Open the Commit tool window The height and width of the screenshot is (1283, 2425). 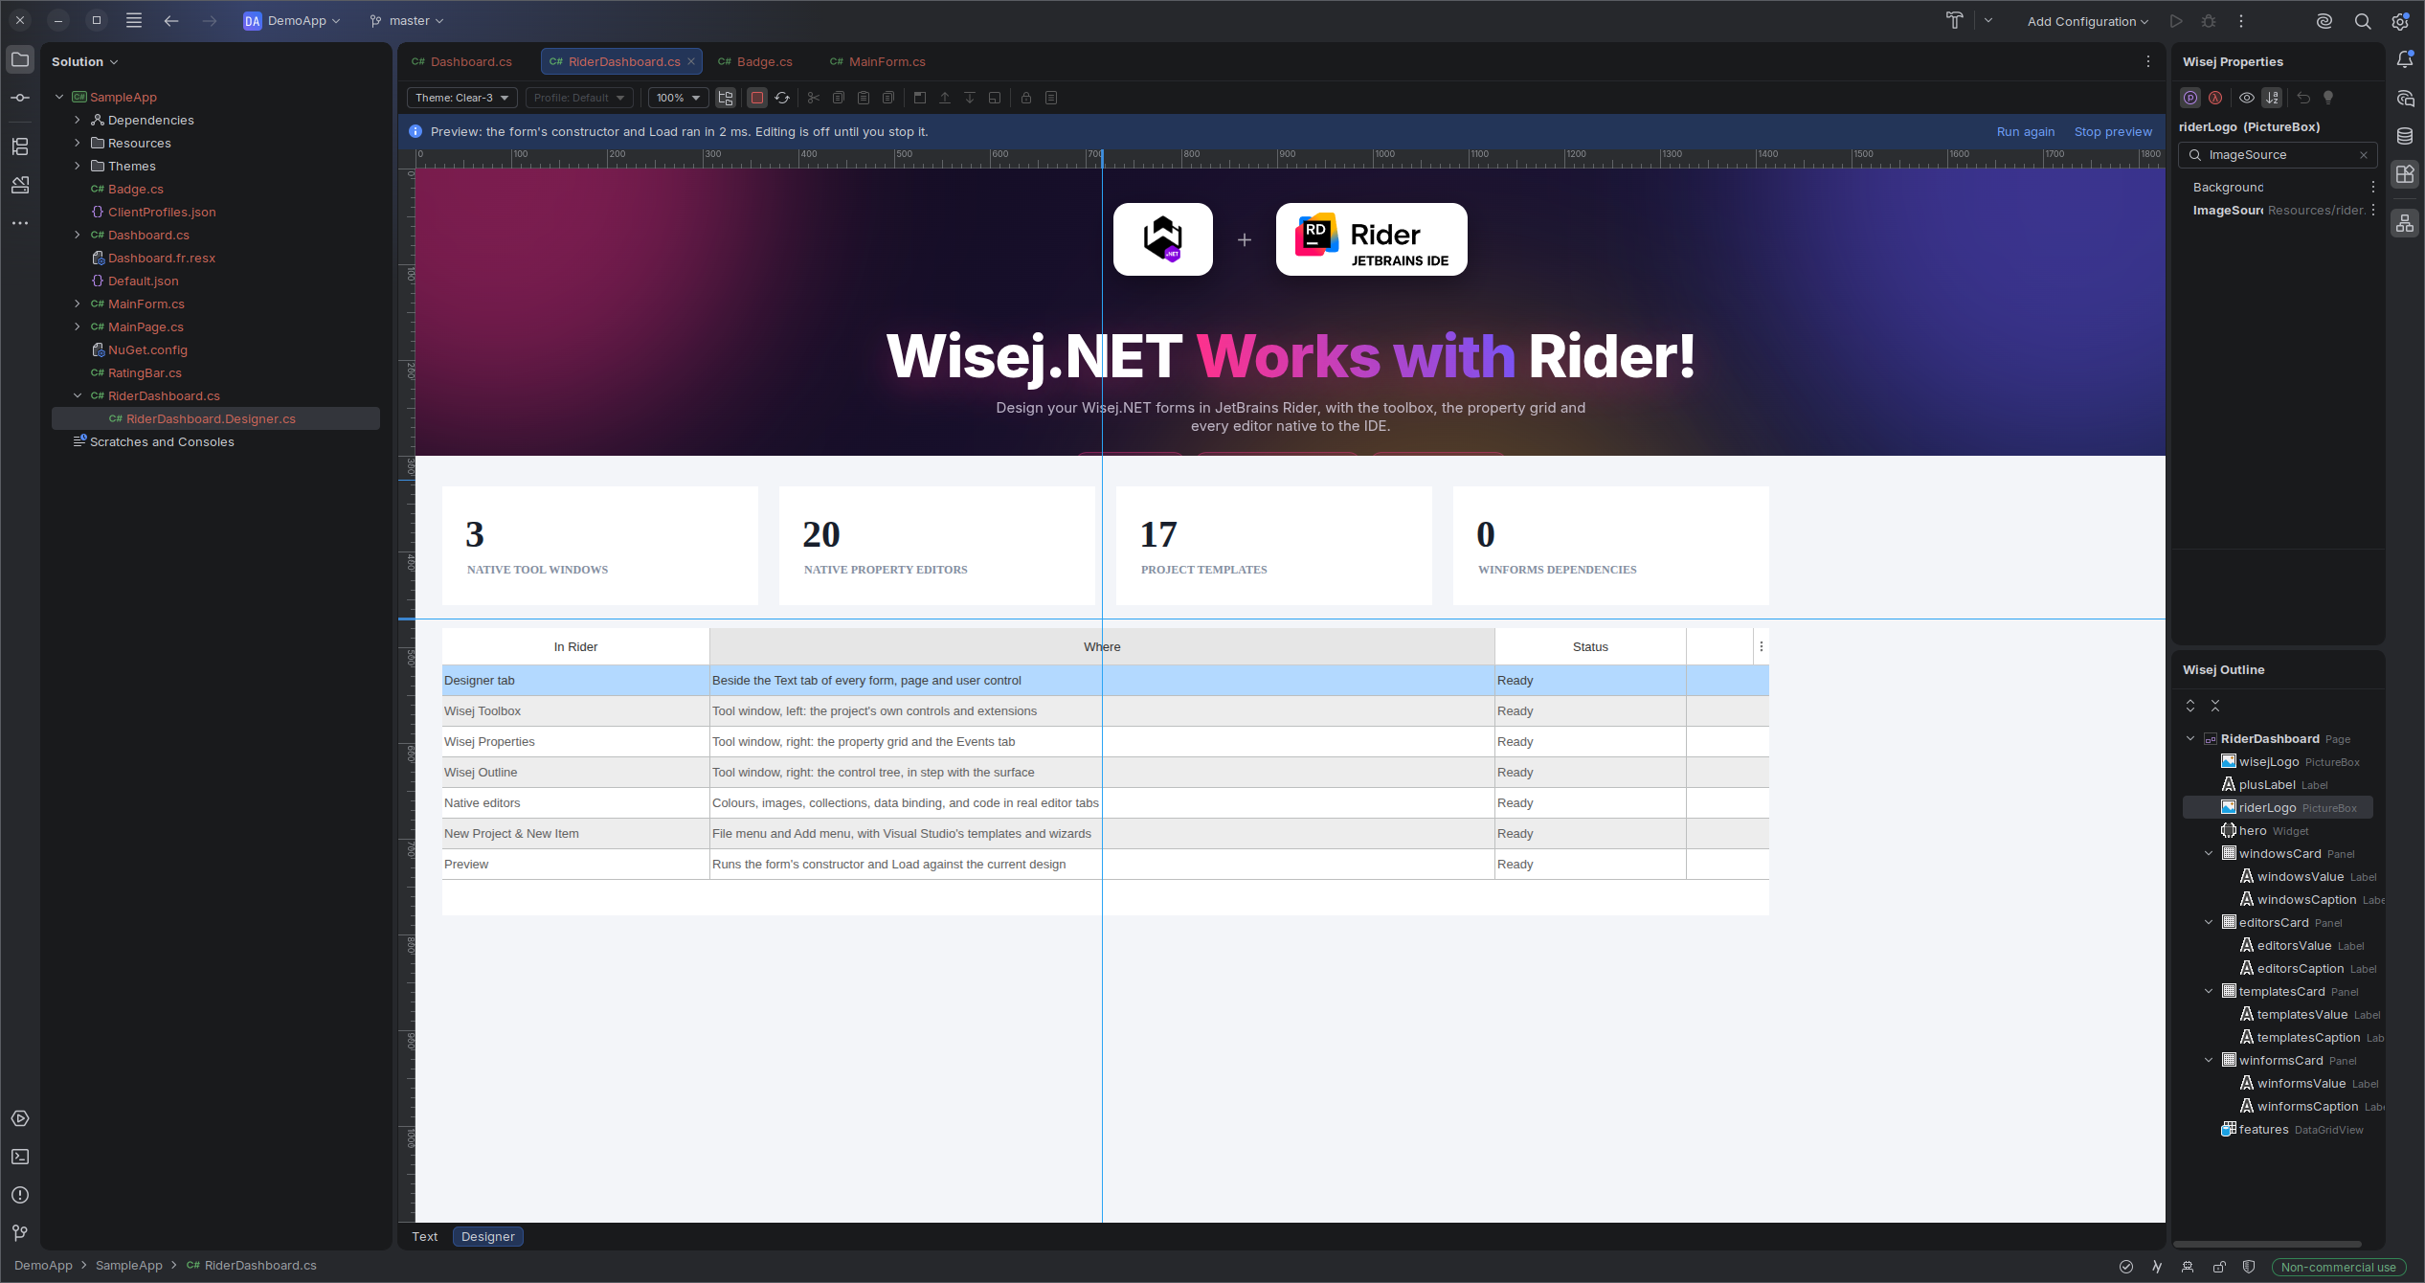pos(20,98)
